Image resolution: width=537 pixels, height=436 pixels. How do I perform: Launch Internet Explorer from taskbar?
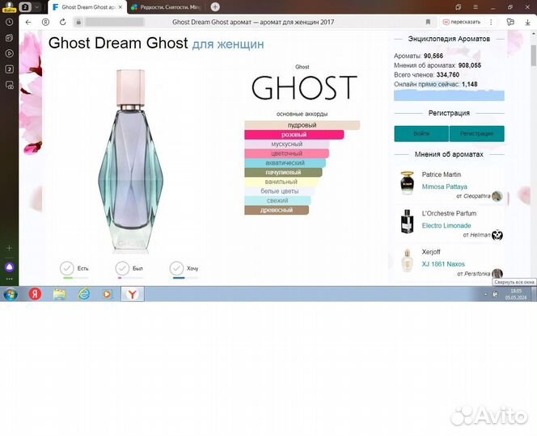[x=83, y=294]
